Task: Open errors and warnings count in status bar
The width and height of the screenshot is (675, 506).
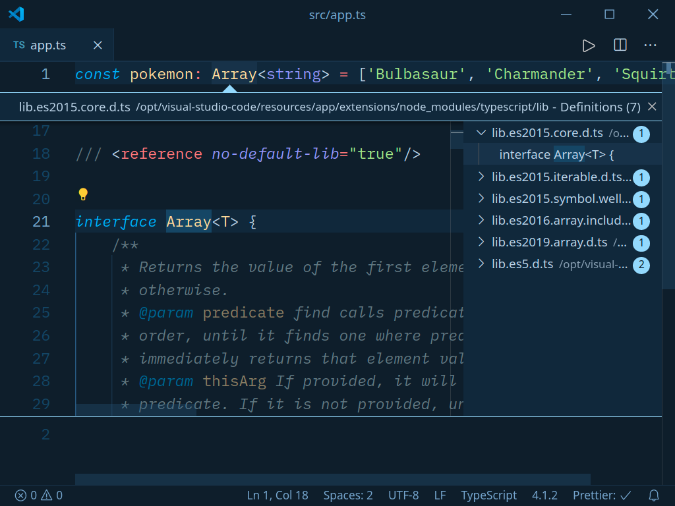Action: (x=39, y=495)
